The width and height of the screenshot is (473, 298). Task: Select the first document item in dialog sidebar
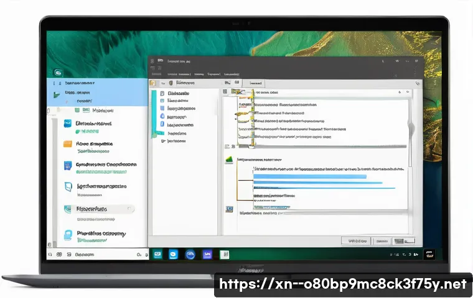[x=163, y=93]
